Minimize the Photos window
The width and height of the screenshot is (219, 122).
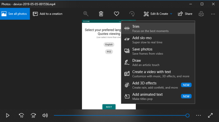191,4
